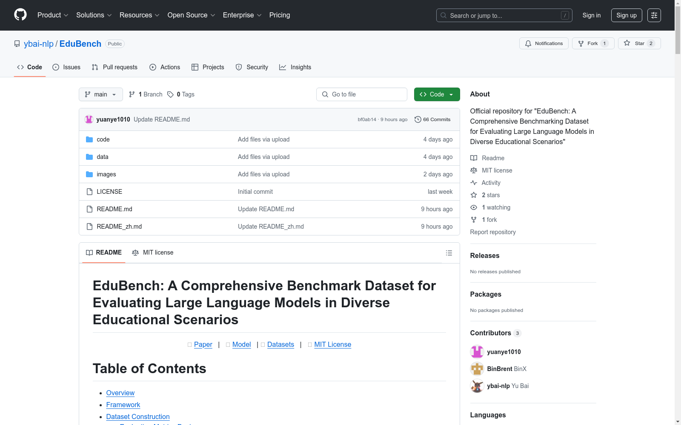
Task: Click the scale icon next to MIT license in About
Action: (x=474, y=170)
